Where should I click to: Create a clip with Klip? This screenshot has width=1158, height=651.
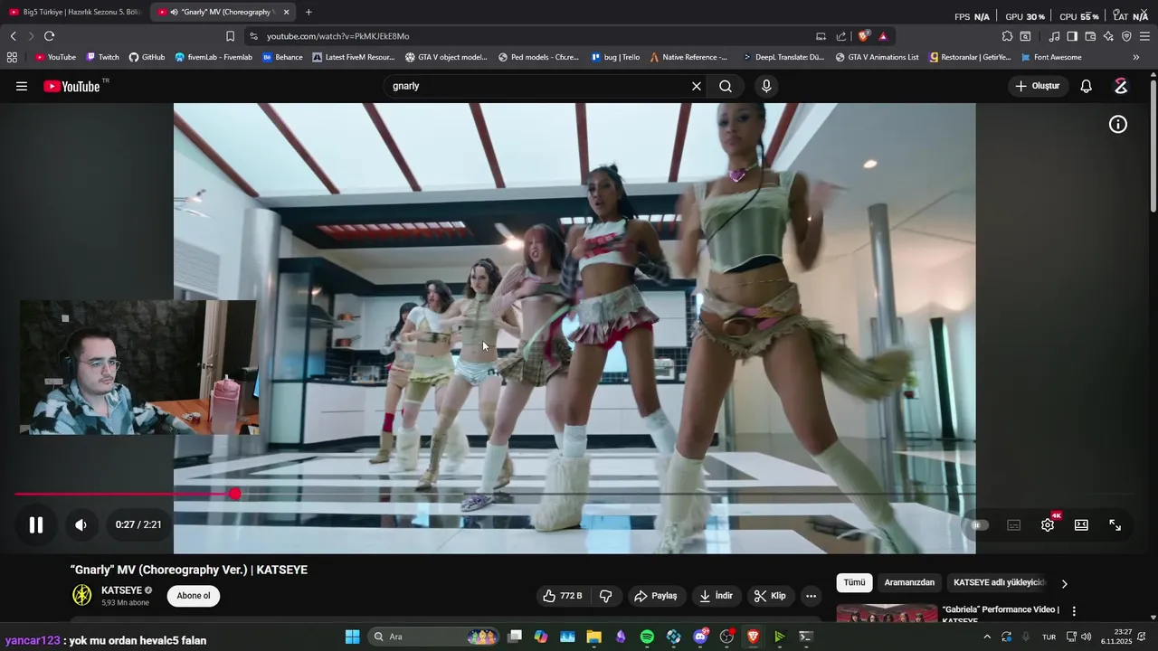point(770,596)
